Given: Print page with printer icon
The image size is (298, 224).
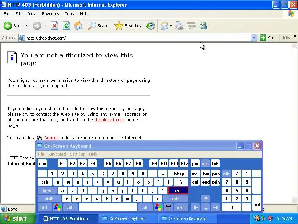Looking at the screenshot, I should [x=179, y=26].
